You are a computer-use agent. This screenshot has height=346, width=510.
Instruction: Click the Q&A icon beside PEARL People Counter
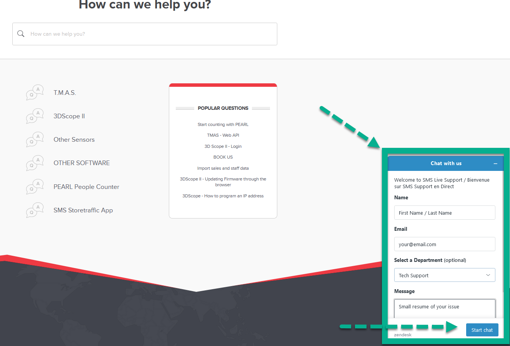(35, 187)
